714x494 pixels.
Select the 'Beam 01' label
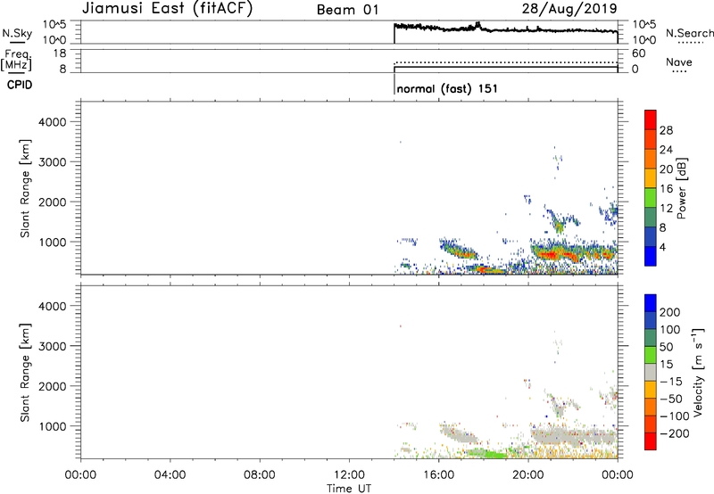pyautogui.click(x=348, y=10)
